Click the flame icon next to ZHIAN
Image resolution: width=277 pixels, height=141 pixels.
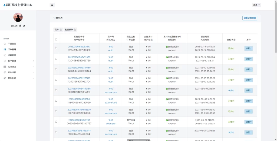[20, 26]
